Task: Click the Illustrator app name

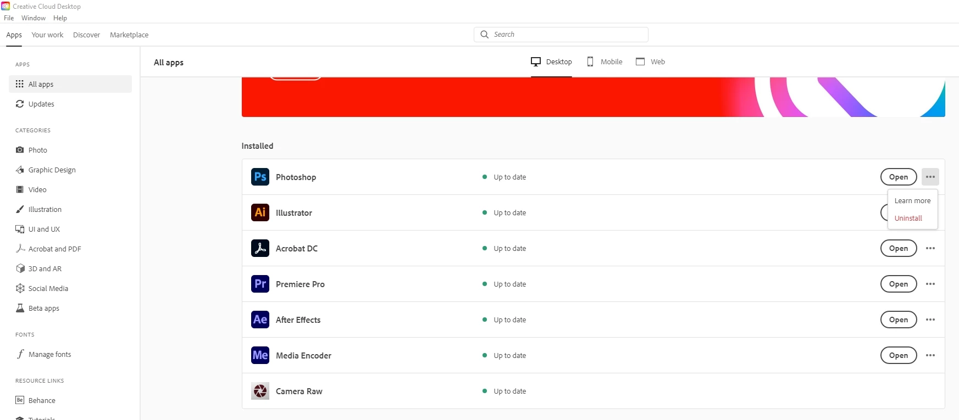Action: [x=294, y=212]
